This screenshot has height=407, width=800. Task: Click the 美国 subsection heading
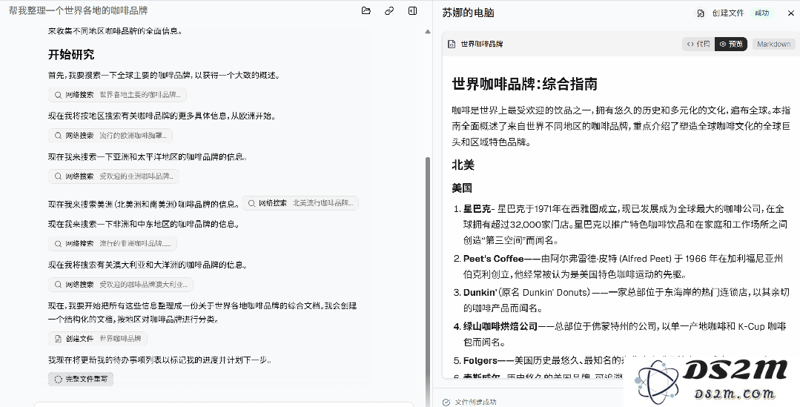pyautogui.click(x=462, y=188)
